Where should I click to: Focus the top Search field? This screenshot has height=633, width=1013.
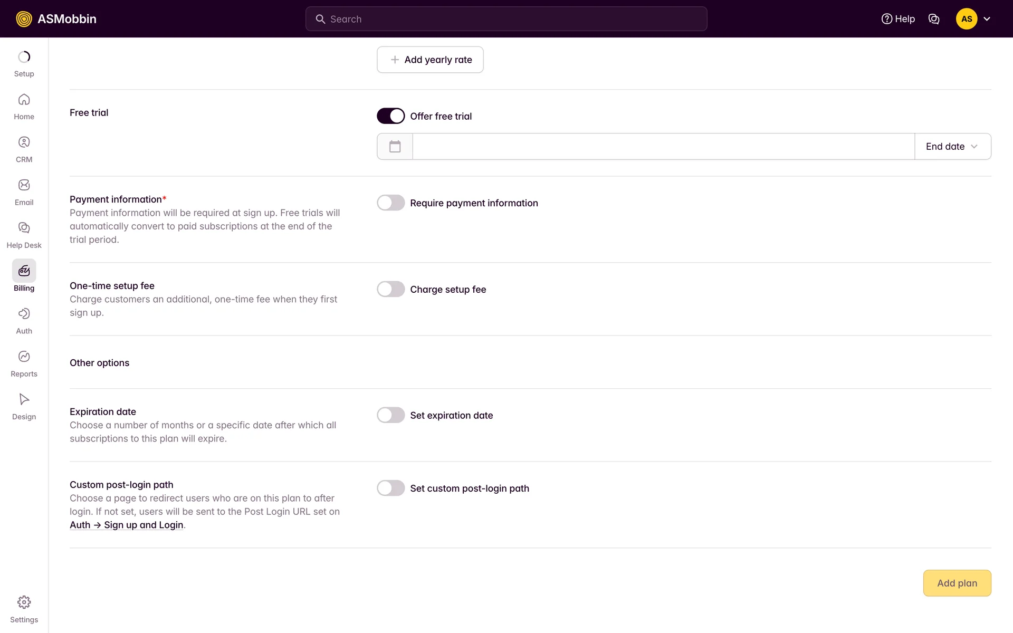506,19
